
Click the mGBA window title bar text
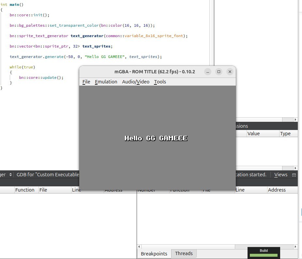(x=155, y=72)
